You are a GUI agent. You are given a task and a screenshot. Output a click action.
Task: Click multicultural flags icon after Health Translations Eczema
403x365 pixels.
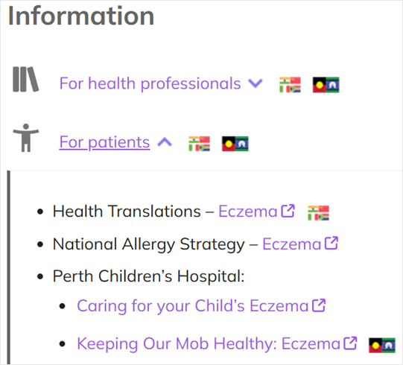coord(318,213)
